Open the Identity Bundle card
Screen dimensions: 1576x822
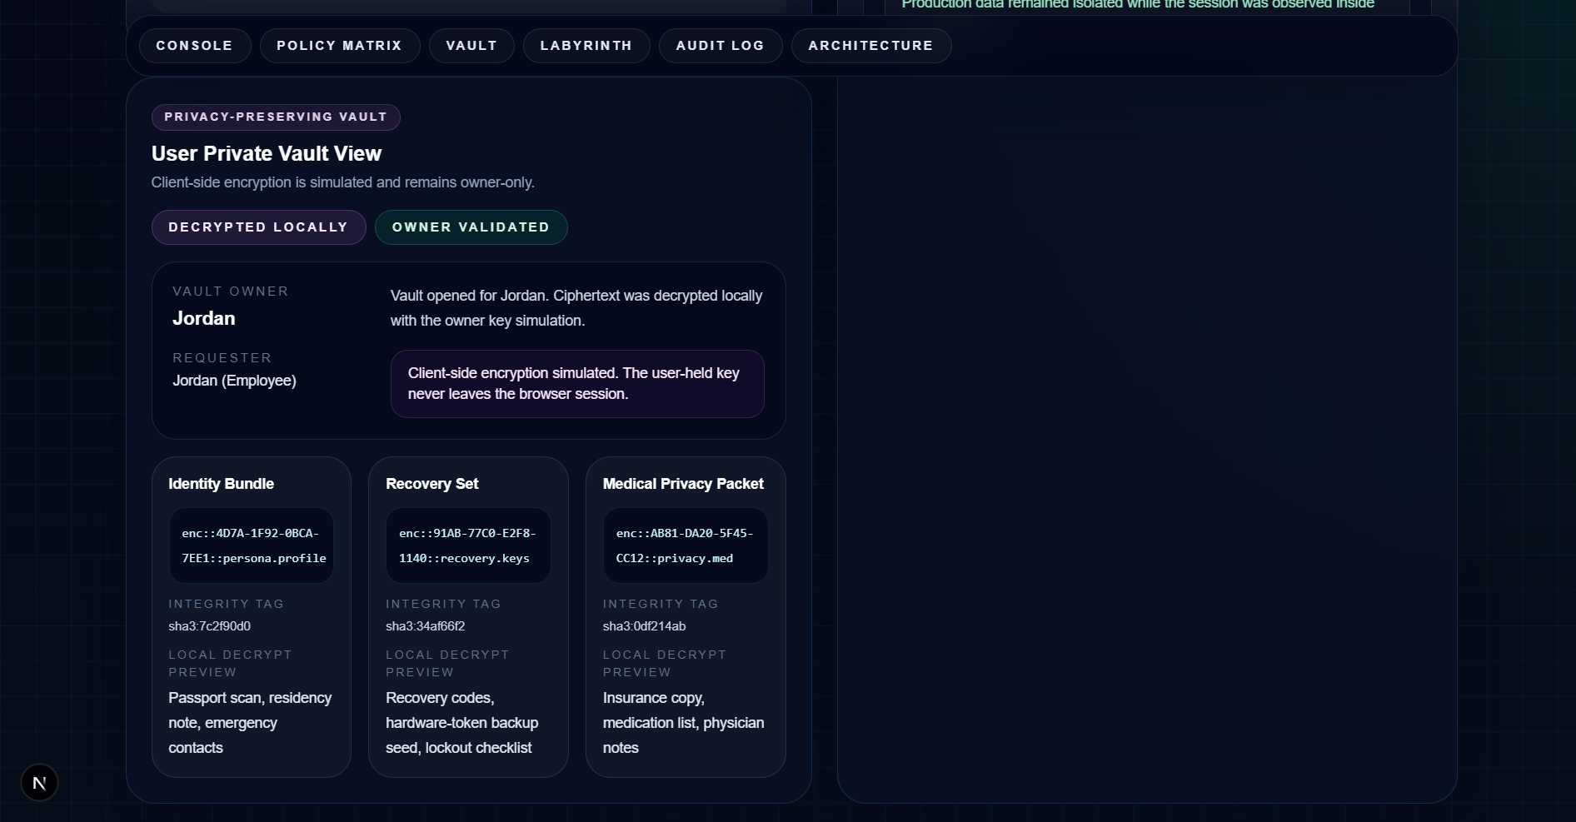click(251, 616)
